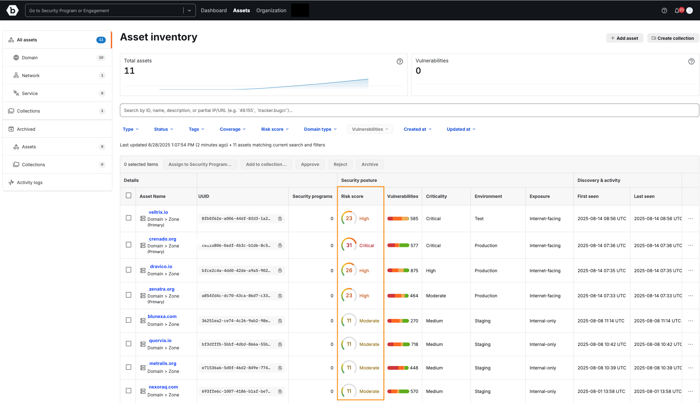The image size is (700, 403).
Task: Open more actions for blunexa.com row
Action: point(691,321)
